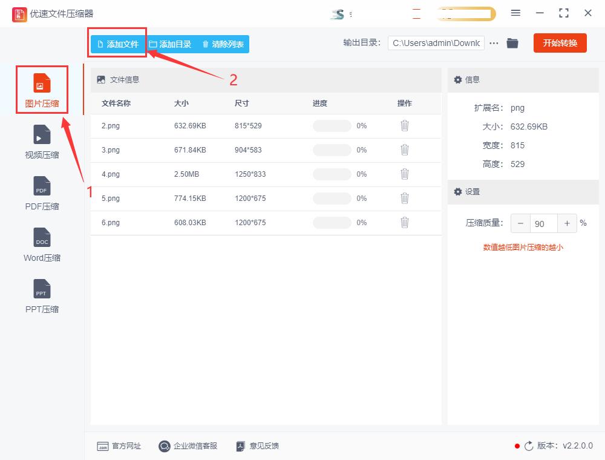605x460 pixels.
Task: Switch to 视频压缩 mode
Action: [41, 141]
